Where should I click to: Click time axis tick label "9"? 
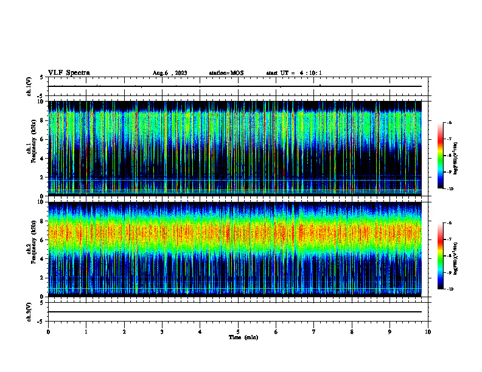pos(389,332)
